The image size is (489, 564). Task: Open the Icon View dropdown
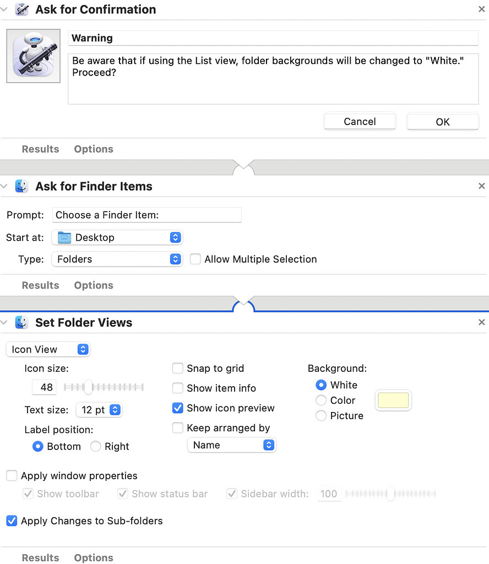click(48, 349)
